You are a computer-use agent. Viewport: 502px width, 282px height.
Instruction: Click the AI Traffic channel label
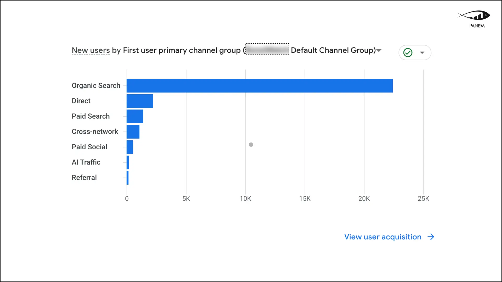click(86, 162)
